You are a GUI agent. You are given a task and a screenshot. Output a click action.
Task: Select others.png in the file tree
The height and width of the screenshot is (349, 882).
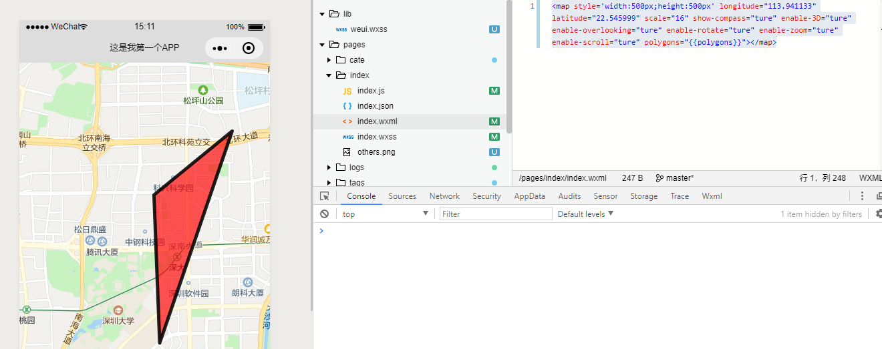coord(376,152)
